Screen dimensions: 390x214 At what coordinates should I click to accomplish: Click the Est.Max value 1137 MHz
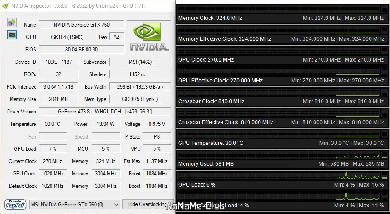click(x=157, y=161)
